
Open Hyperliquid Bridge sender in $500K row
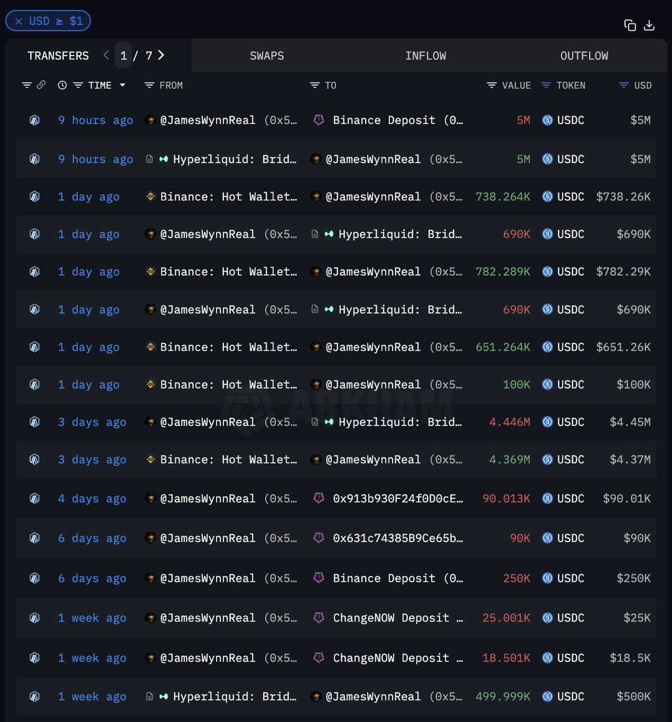(235, 697)
